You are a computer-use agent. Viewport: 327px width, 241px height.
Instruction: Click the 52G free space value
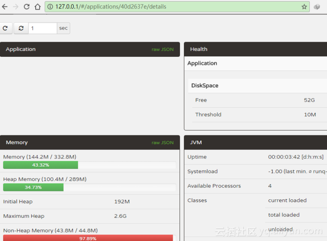pyautogui.click(x=309, y=100)
